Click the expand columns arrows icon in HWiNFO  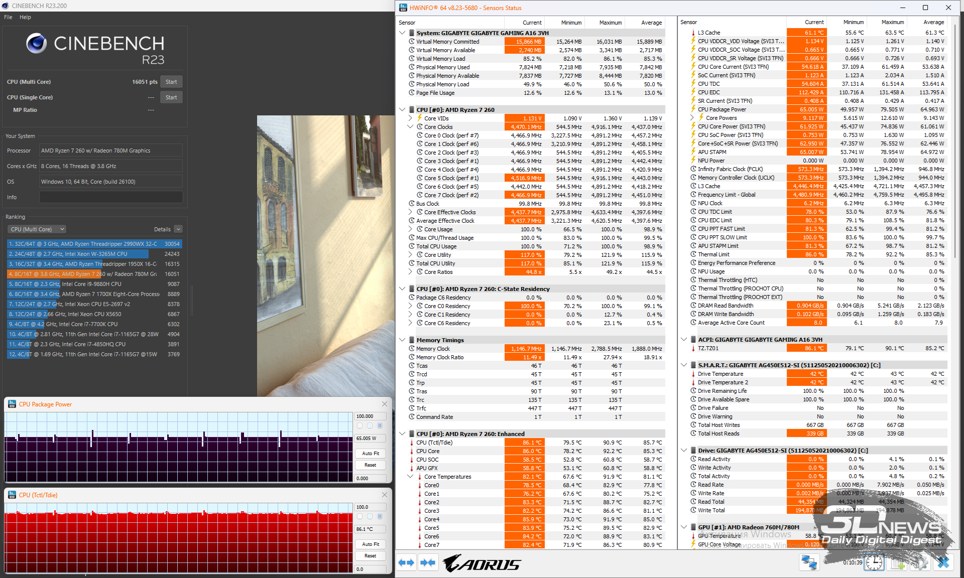coord(406,563)
